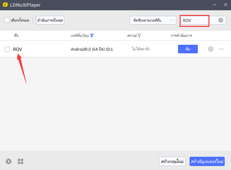Screen dimensions: 231x170
Task: Filter by status funnel icon
Action: coord(139,35)
